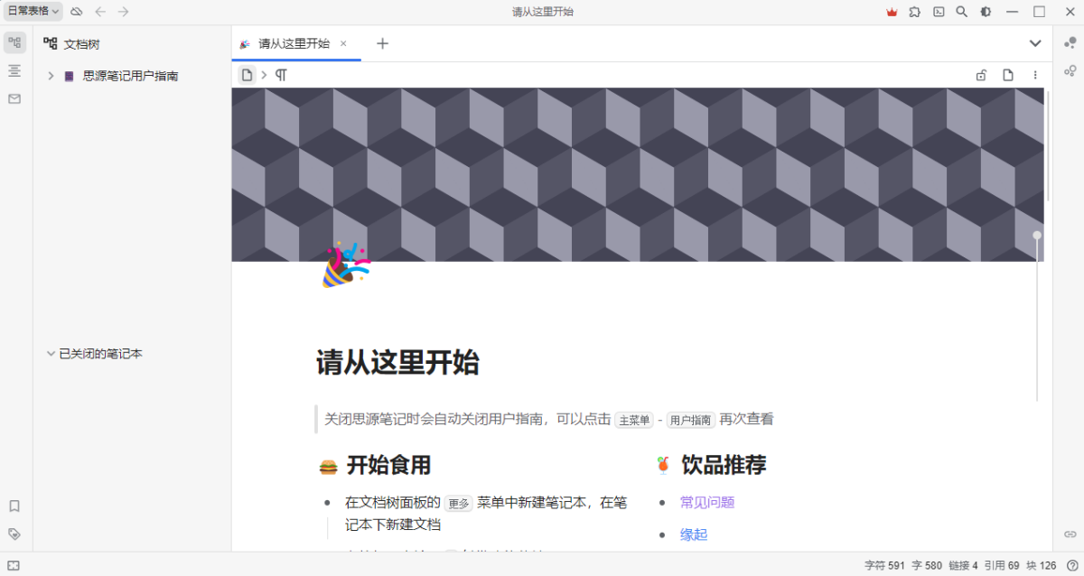
Task: Open the command palette terminal icon
Action: pyautogui.click(x=939, y=12)
